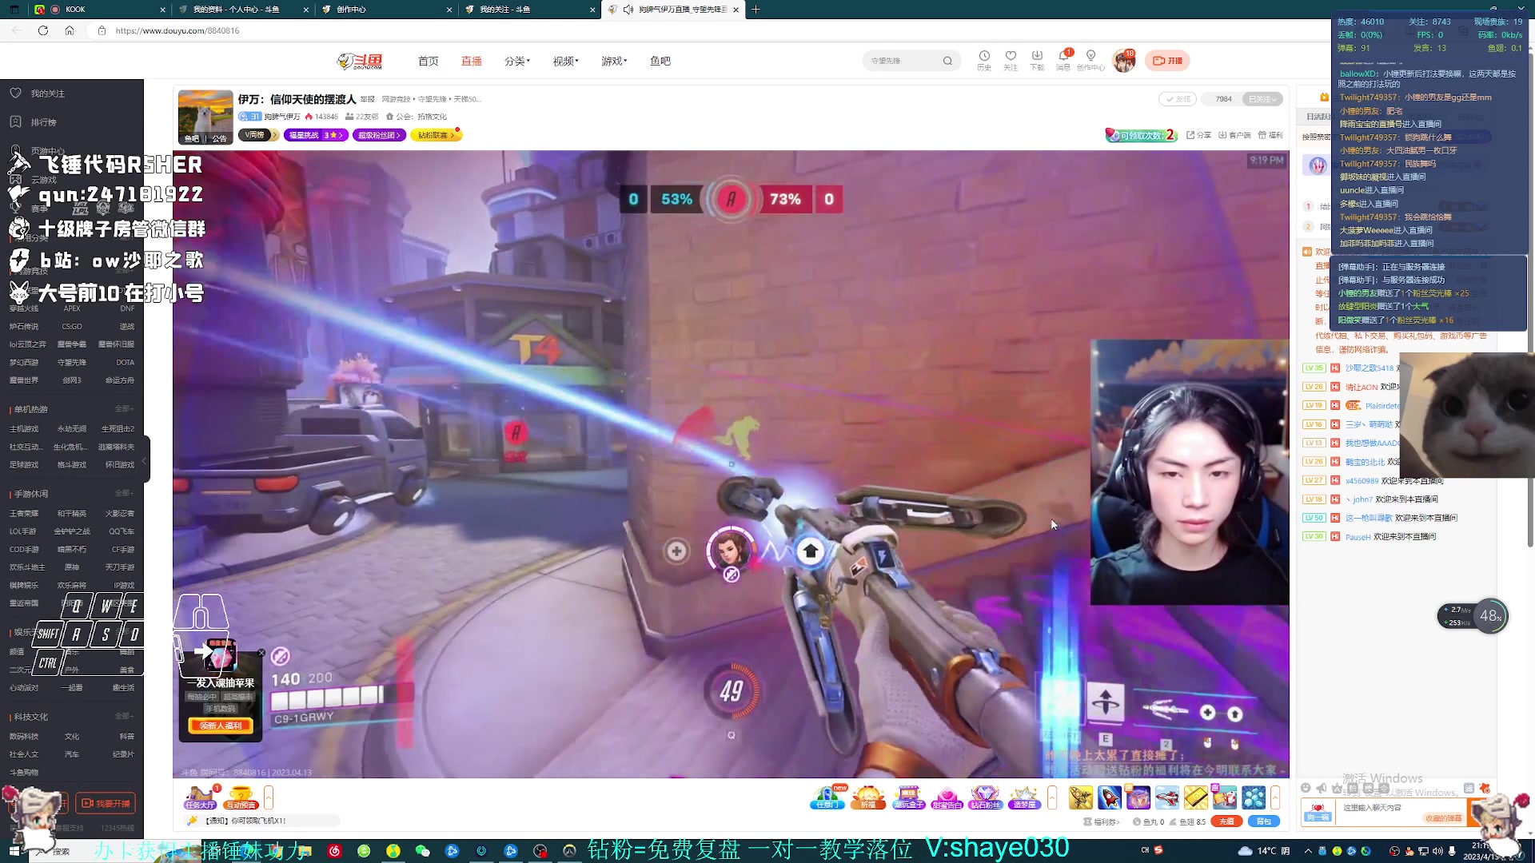Viewport: 1535px width, 863px height.
Task: Send the airplane gift
Action: [1167, 797]
